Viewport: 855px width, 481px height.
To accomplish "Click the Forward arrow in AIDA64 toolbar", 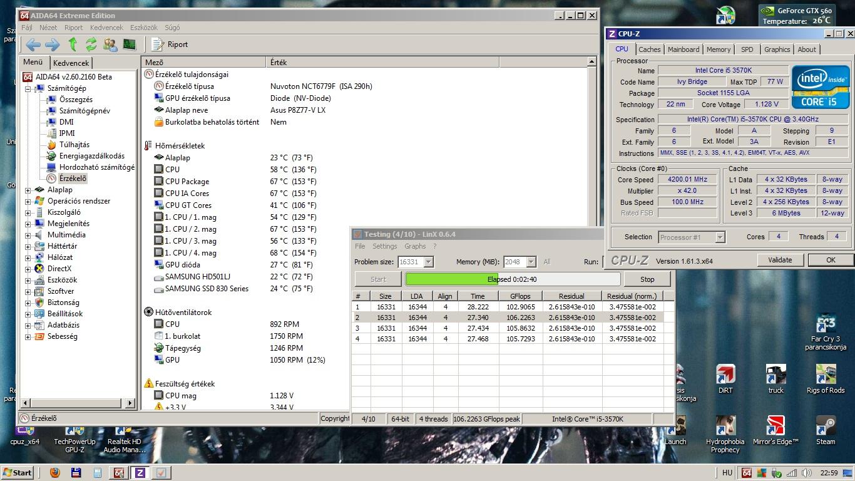I will pos(53,44).
